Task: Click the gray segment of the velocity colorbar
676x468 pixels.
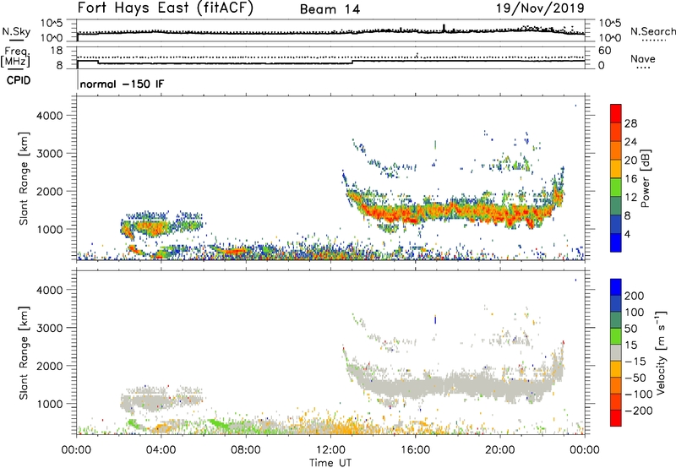Action: [x=616, y=352]
